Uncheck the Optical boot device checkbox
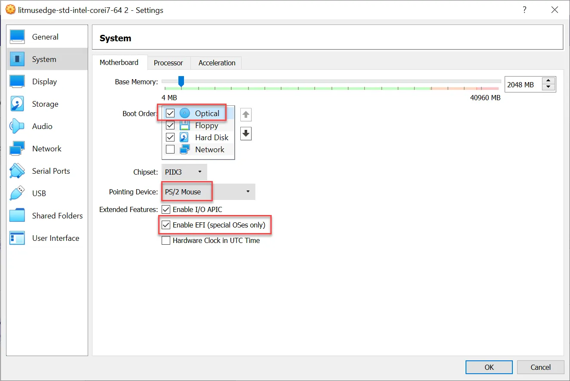Image resolution: width=570 pixels, height=381 pixels. tap(170, 114)
